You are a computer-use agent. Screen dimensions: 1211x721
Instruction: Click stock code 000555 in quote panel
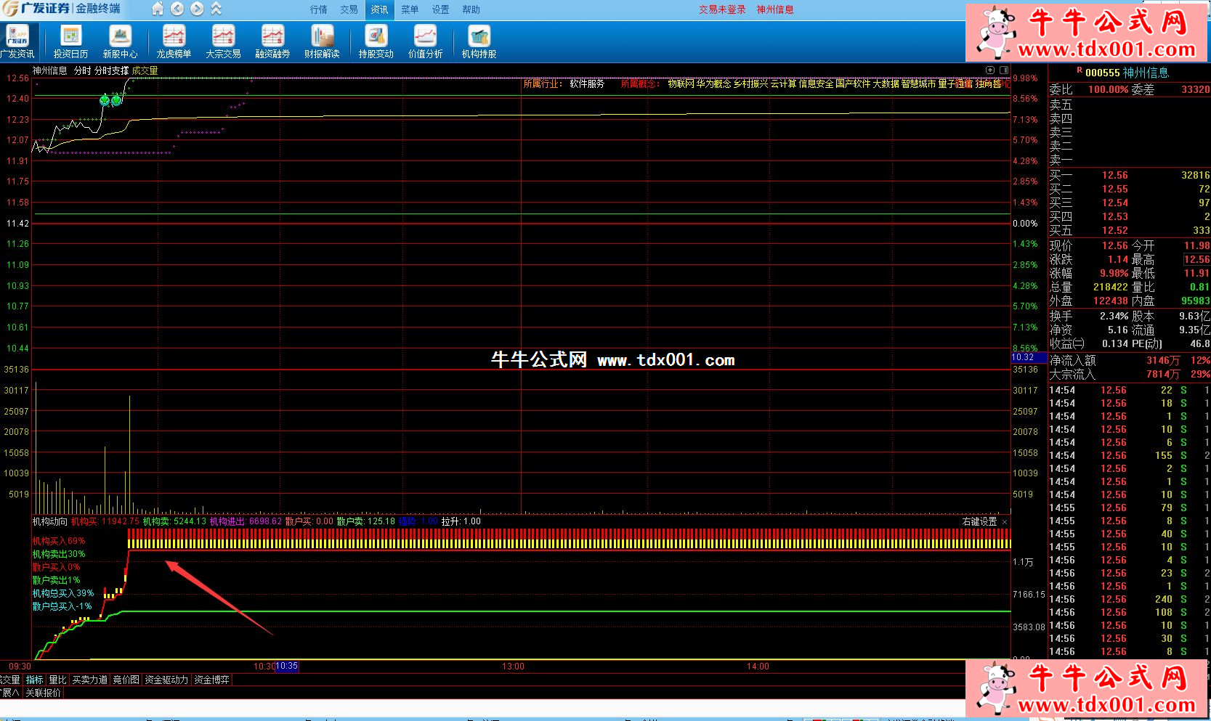pos(1102,73)
